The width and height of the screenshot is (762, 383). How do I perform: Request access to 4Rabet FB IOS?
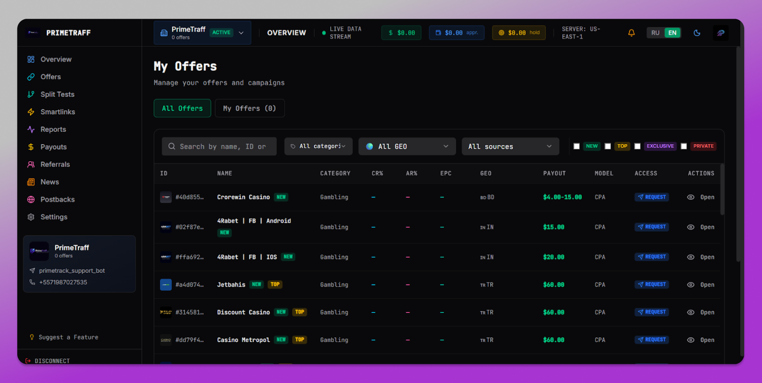point(652,257)
